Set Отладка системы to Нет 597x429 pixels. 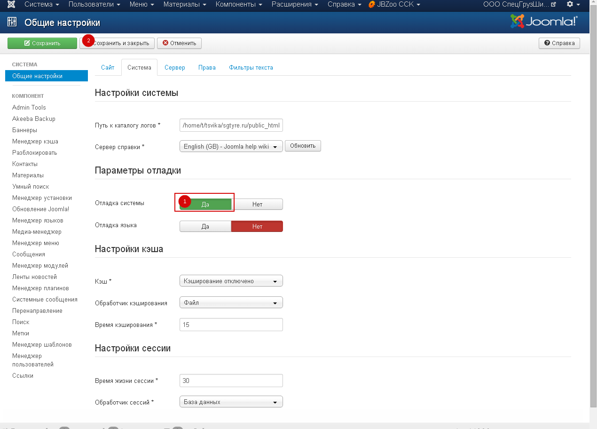(257, 204)
